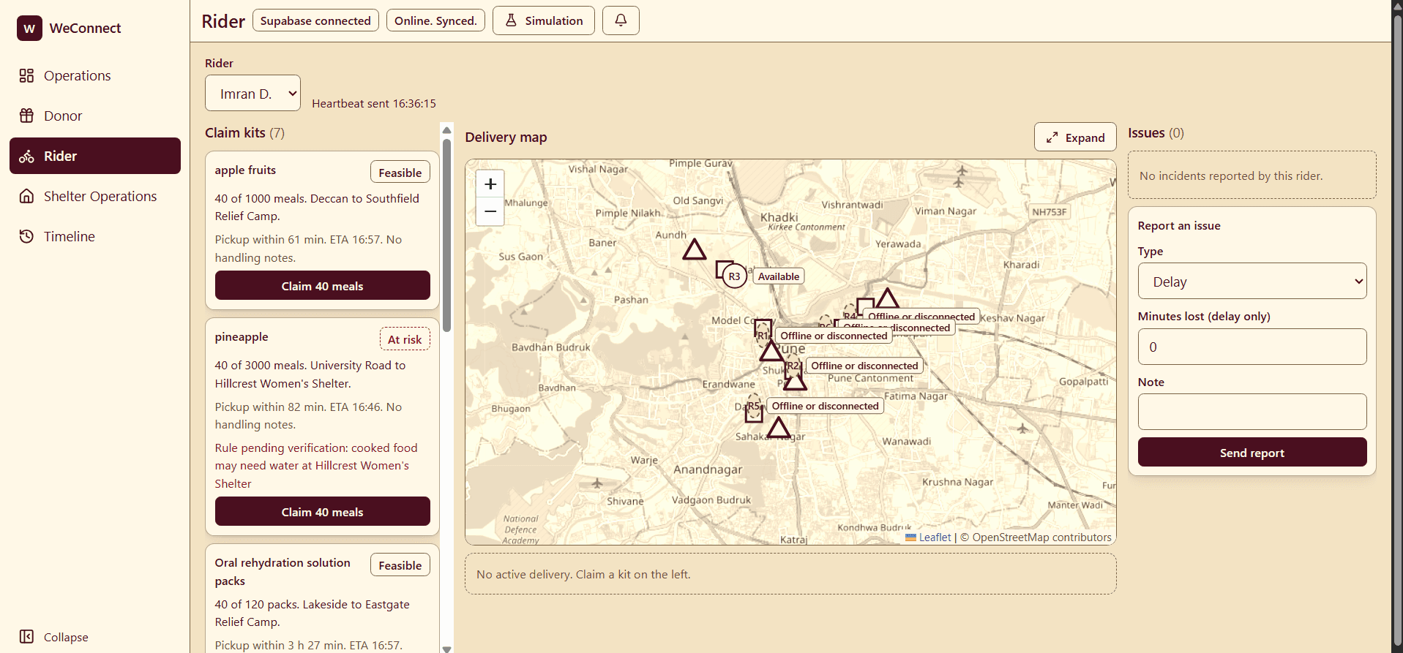Select the R3 rider marker on map
This screenshot has width=1403, height=653.
pyautogui.click(x=734, y=276)
